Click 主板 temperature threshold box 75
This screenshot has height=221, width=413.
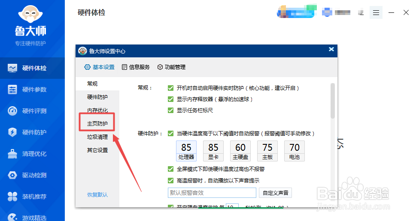(x=267, y=151)
